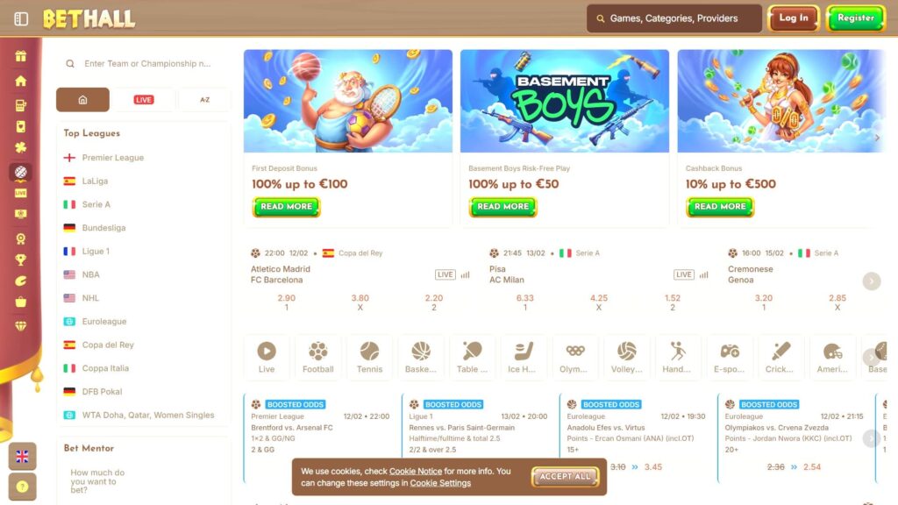Select the Tennis sport icon
This screenshot has height=505, width=898.
[369, 357]
